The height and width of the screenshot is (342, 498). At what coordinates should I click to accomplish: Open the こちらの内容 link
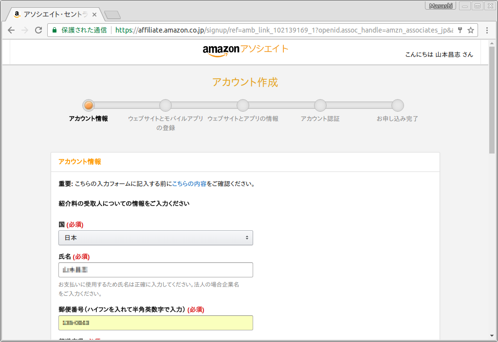coord(189,184)
